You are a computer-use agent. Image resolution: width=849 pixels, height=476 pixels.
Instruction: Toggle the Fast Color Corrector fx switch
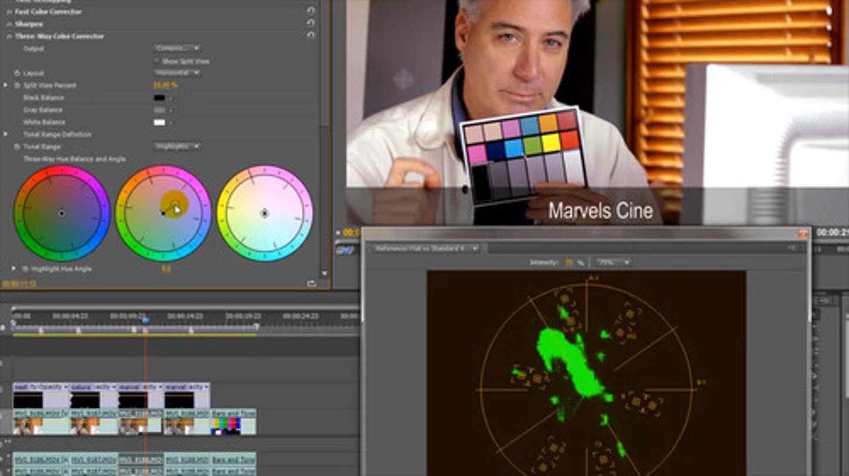8,11
